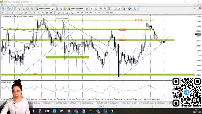This screenshot has height=114, width=202.
Task: Zoom out of the chart
Action: pyautogui.click(x=105, y=9)
